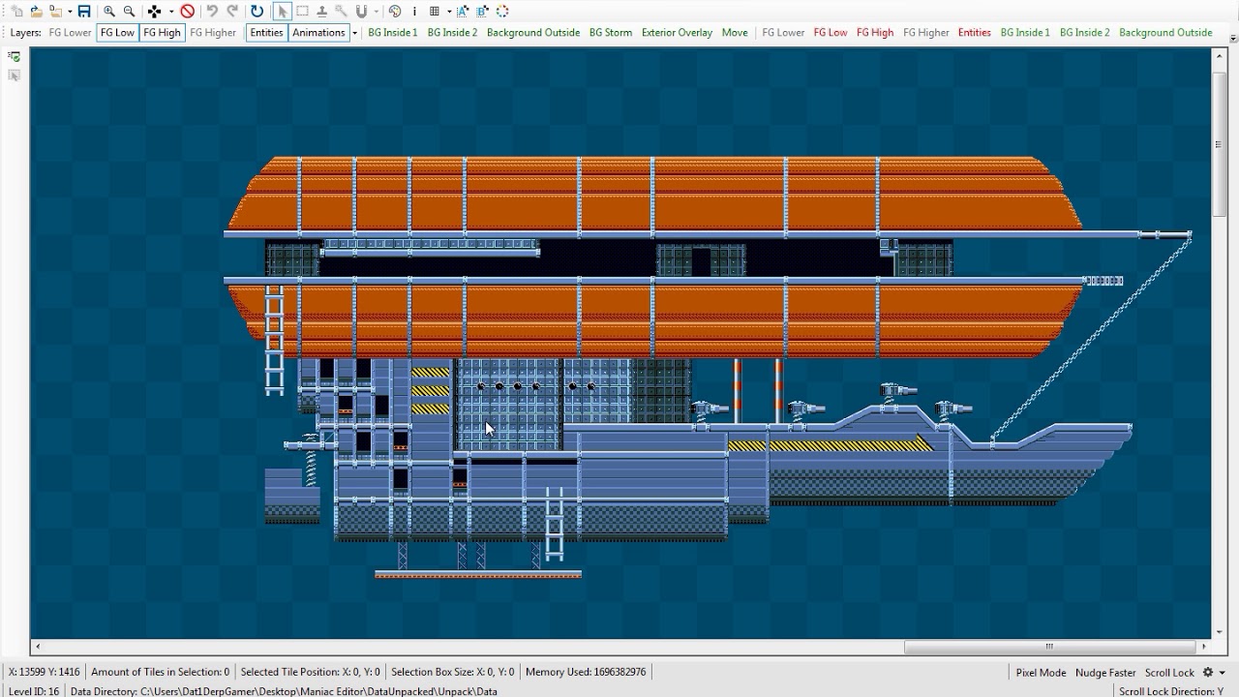This screenshot has height=697, width=1239.
Task: Open the dropdown next to the folder icon
Action: click(x=68, y=12)
